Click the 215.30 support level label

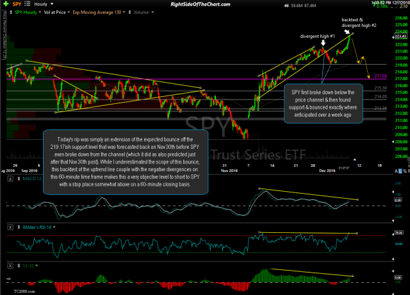click(381, 88)
